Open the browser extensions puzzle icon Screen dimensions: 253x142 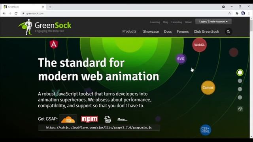[x=237, y=13]
